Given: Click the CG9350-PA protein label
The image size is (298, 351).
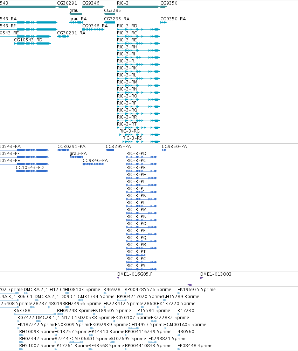Looking at the screenshot, I should pos(174,147).
